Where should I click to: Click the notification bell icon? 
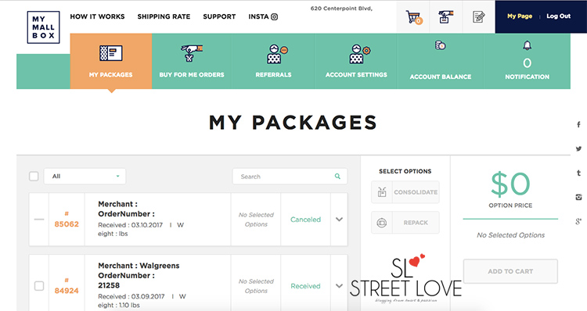(x=527, y=45)
